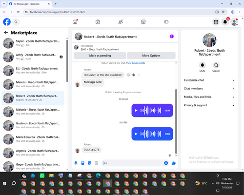Open Maria Eduarda's chat conversation
This screenshot has height=195, width=244.
33,139
